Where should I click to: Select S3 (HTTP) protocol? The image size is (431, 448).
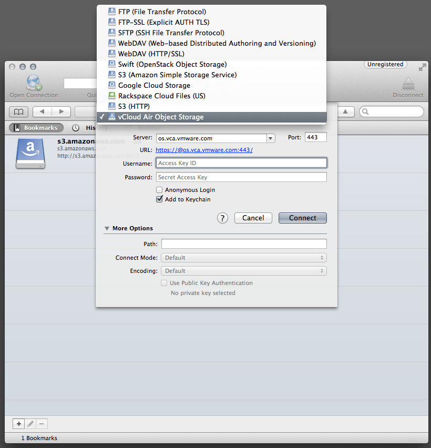[212, 106]
